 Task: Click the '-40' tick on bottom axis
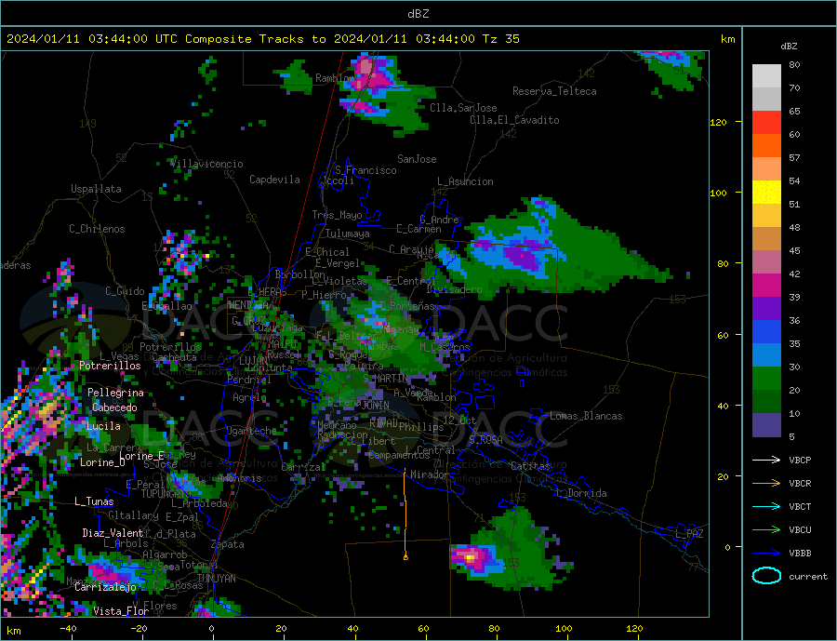click(68, 628)
